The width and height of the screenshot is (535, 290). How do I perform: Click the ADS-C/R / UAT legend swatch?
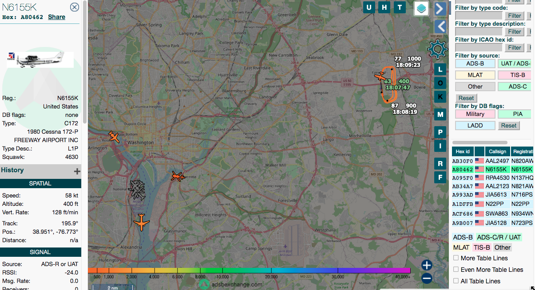click(x=499, y=237)
